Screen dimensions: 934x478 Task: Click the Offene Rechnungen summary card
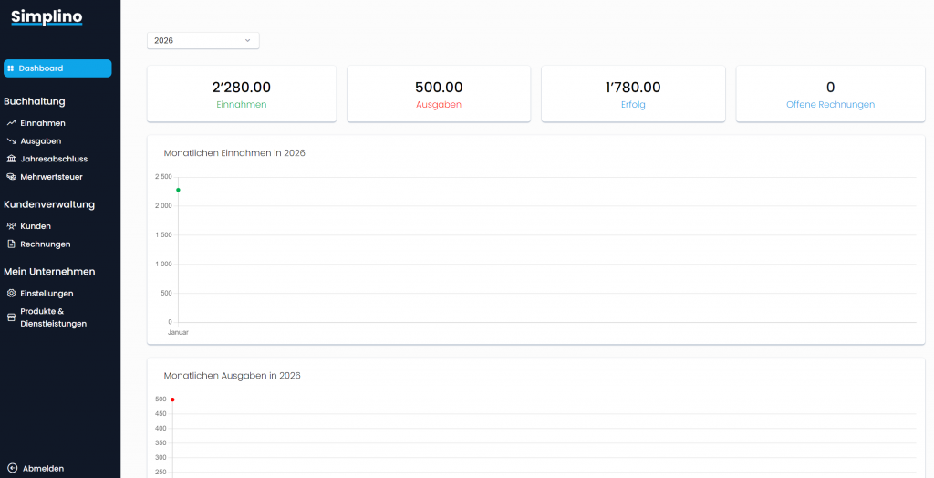click(830, 94)
